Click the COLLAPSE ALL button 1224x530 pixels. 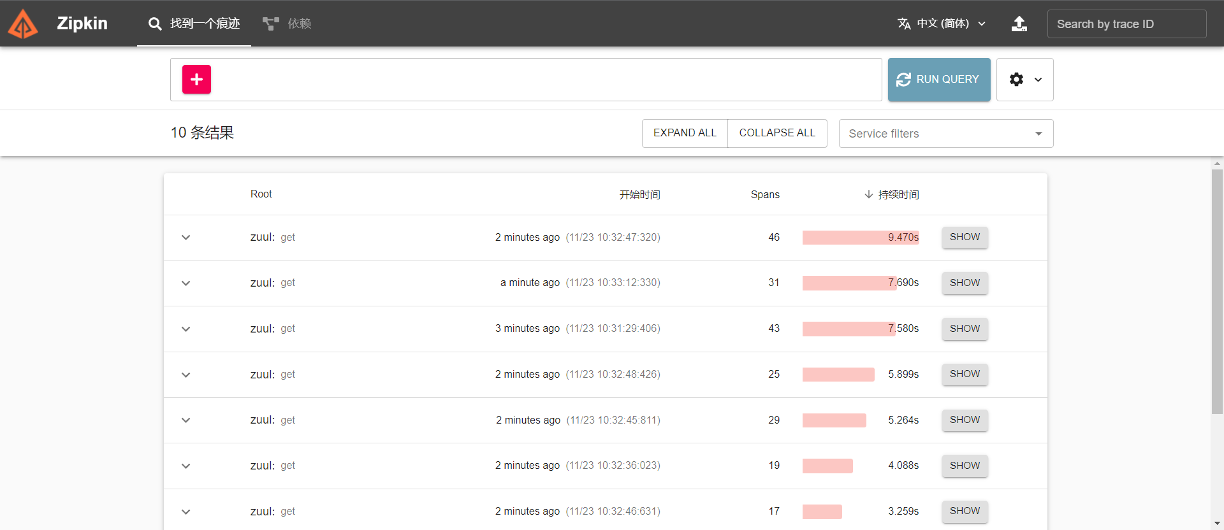777,133
